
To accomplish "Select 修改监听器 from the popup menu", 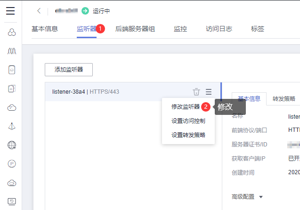I will click(186, 107).
